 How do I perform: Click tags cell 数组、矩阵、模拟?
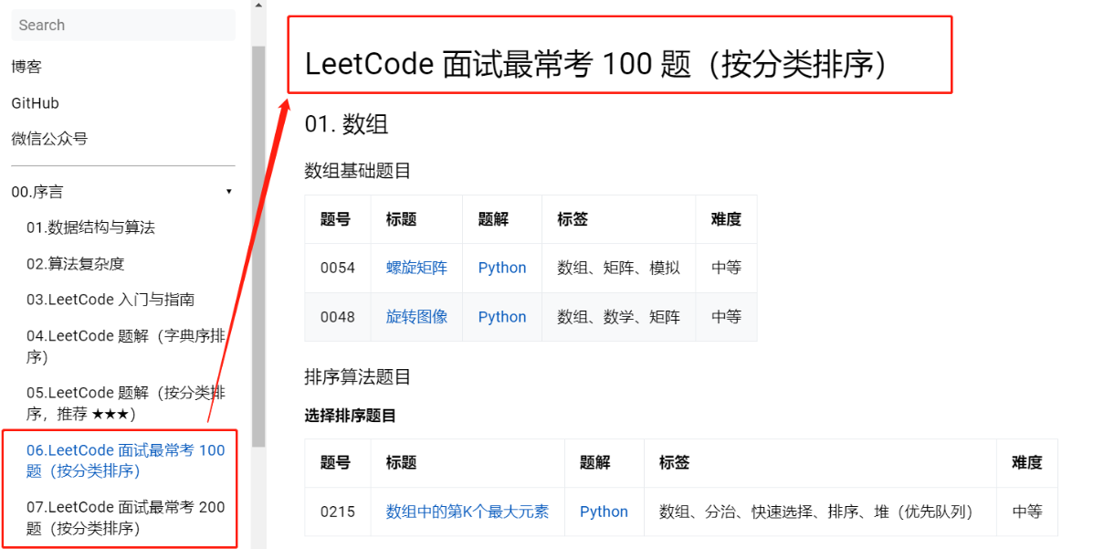pos(618,268)
